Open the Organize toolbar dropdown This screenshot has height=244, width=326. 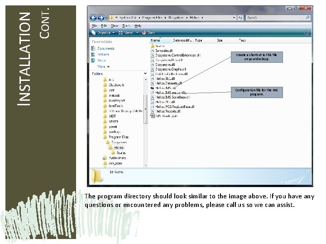coord(103,33)
